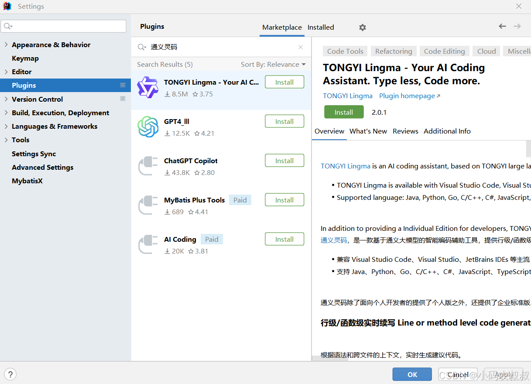This screenshot has height=384, width=531.
Task: Click the Paid label on AI Coding
Action: click(212, 239)
